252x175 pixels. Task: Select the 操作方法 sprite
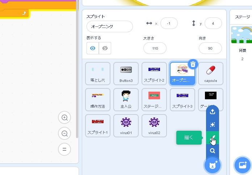(98, 100)
